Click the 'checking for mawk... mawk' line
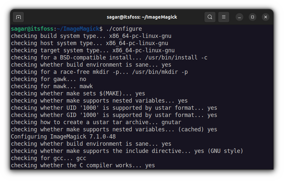Image resolution: width=284 pixels, height=181 pixels. [52, 86]
